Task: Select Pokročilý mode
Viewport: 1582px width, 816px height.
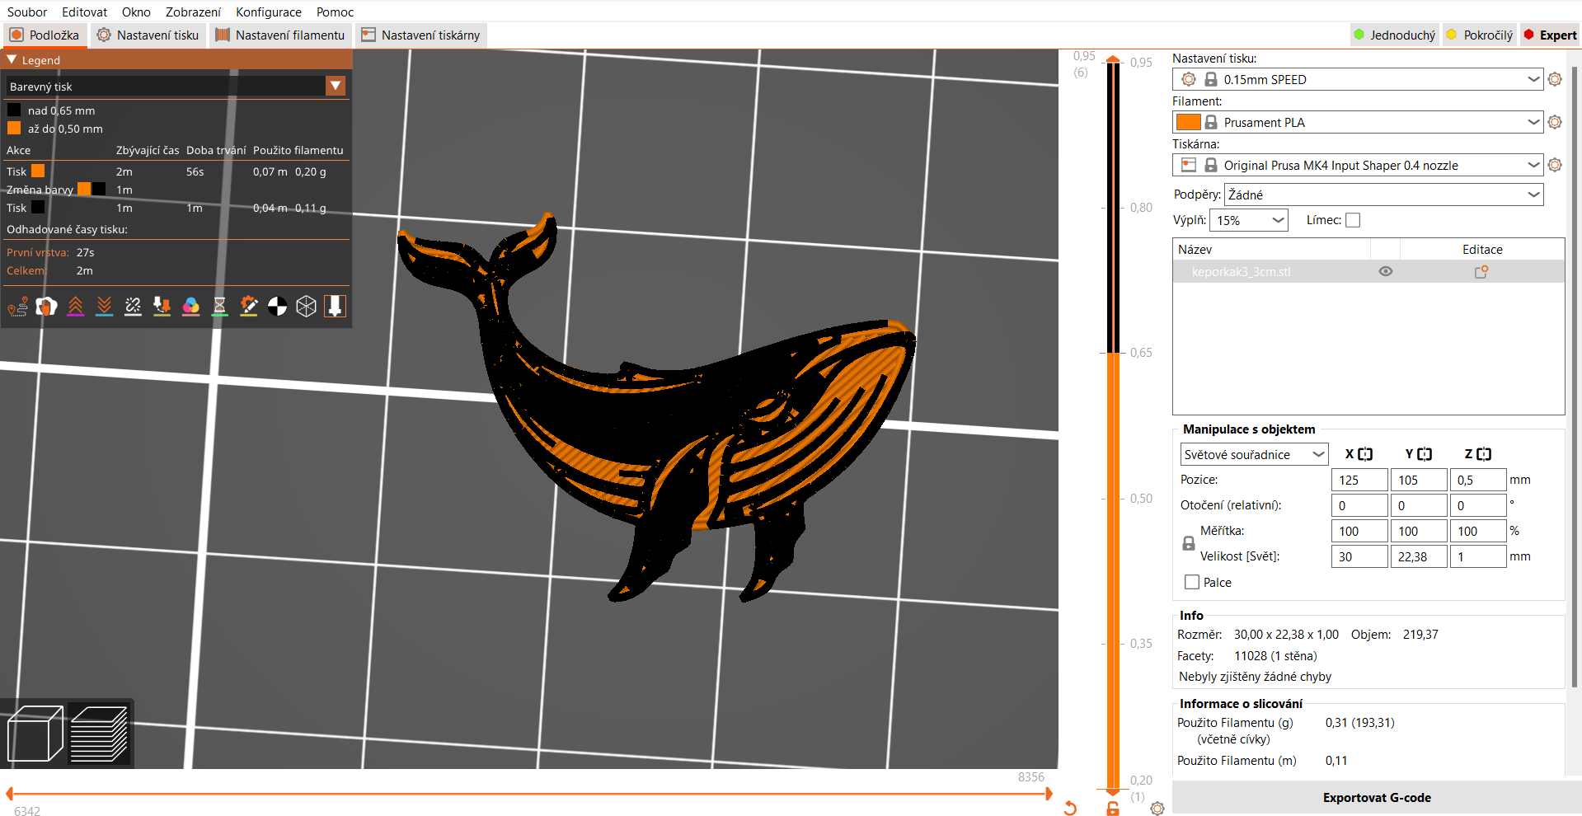Action: pos(1480,35)
